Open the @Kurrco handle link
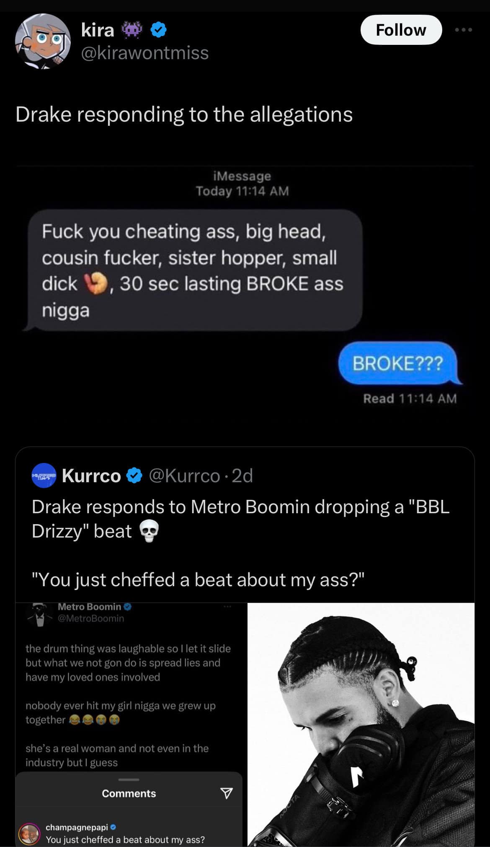The height and width of the screenshot is (847, 490). [184, 475]
